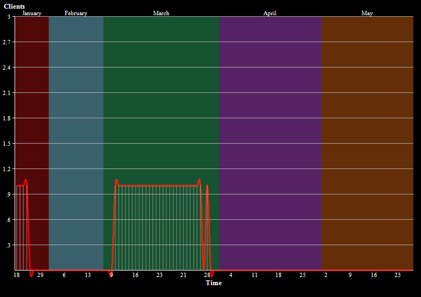Click the May month header

(x=367, y=13)
